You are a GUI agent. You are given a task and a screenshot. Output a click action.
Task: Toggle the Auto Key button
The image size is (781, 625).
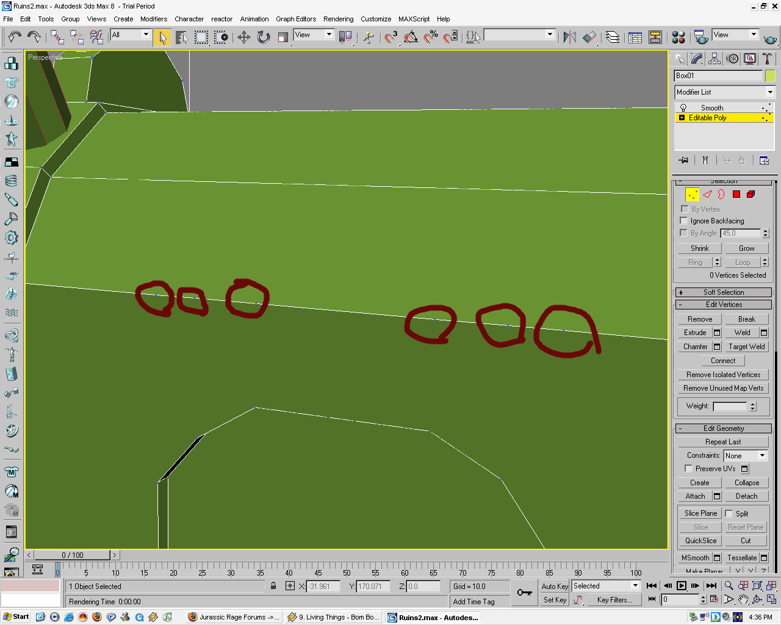[555, 586]
